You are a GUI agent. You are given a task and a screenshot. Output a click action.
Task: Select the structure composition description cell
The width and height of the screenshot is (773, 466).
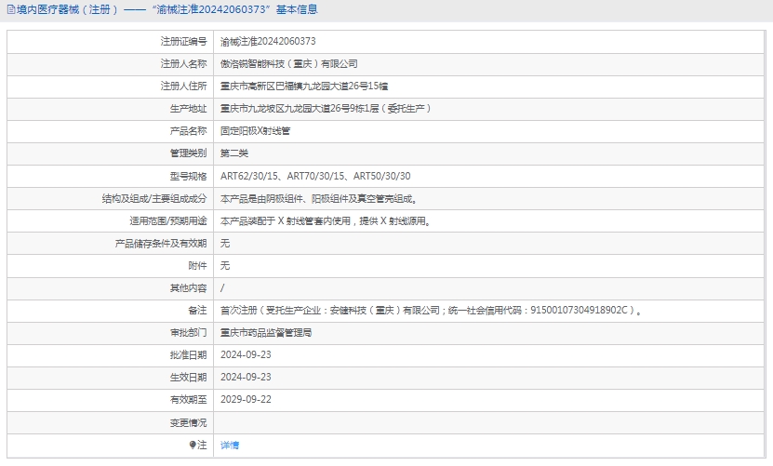click(x=318, y=199)
